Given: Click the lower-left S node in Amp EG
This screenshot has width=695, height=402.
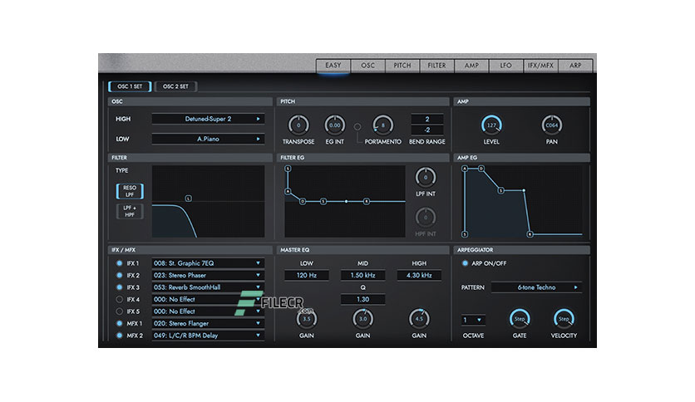Looking at the screenshot, I should 465,234.
